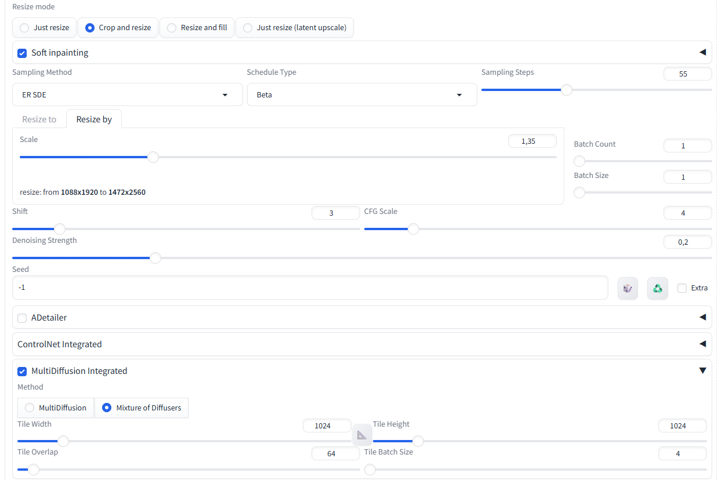This screenshot has width=718, height=480.
Task: Click the Tile Overlap number field
Action: pyautogui.click(x=336, y=453)
